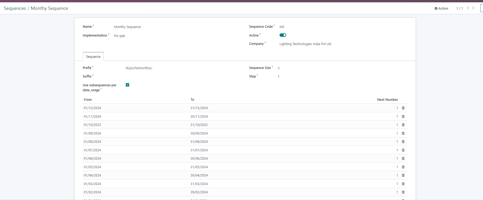
Task: Click trash icon for 01/11/2024 row
Action: tap(403, 117)
